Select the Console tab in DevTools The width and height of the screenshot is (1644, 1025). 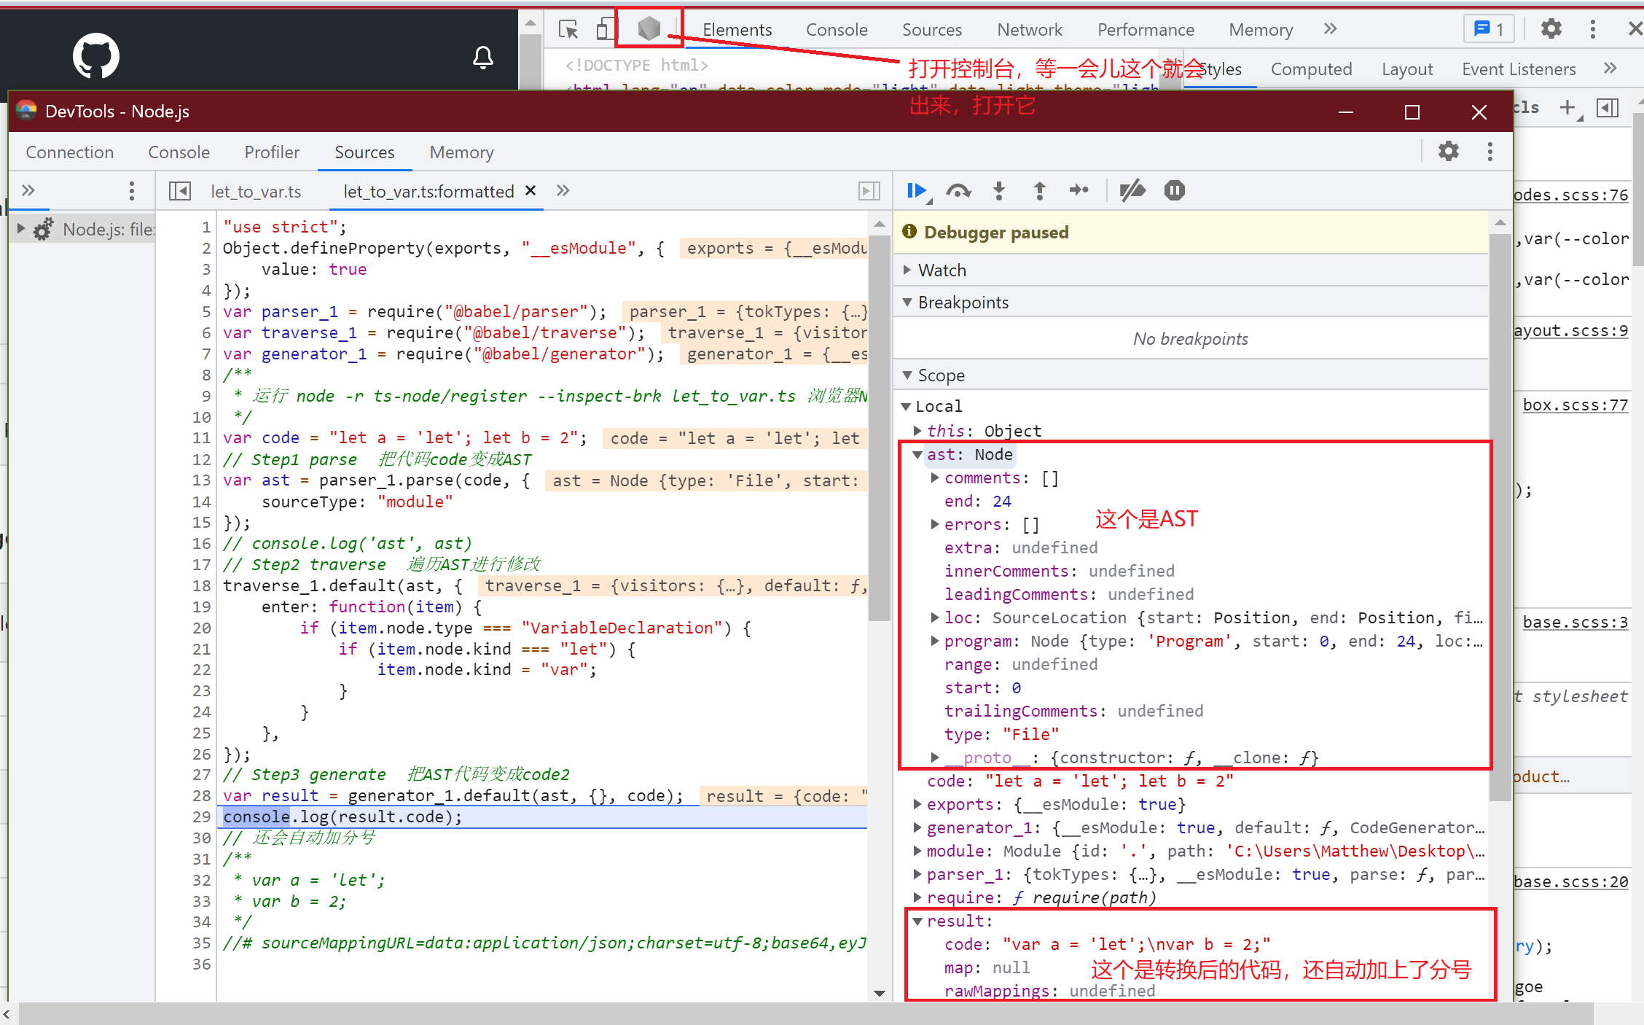click(177, 150)
